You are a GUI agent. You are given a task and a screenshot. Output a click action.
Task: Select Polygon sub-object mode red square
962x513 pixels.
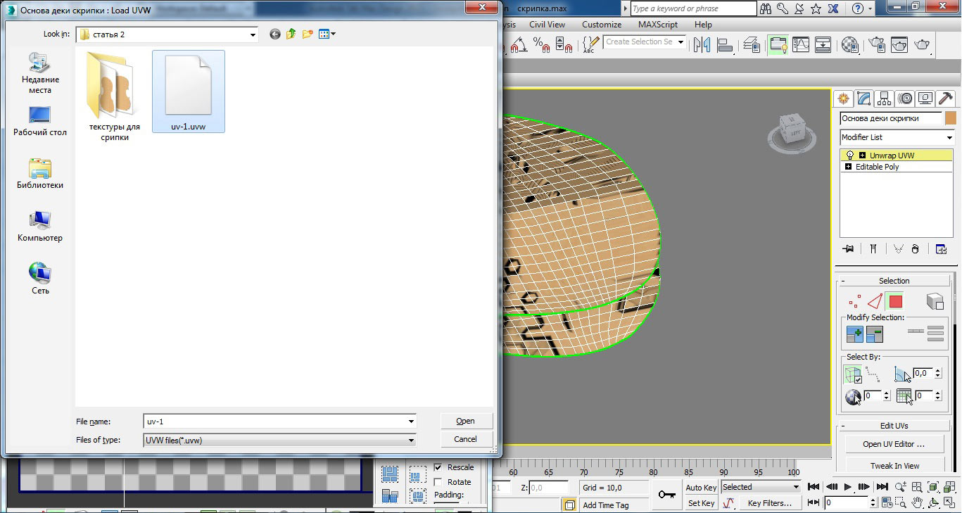tap(895, 302)
